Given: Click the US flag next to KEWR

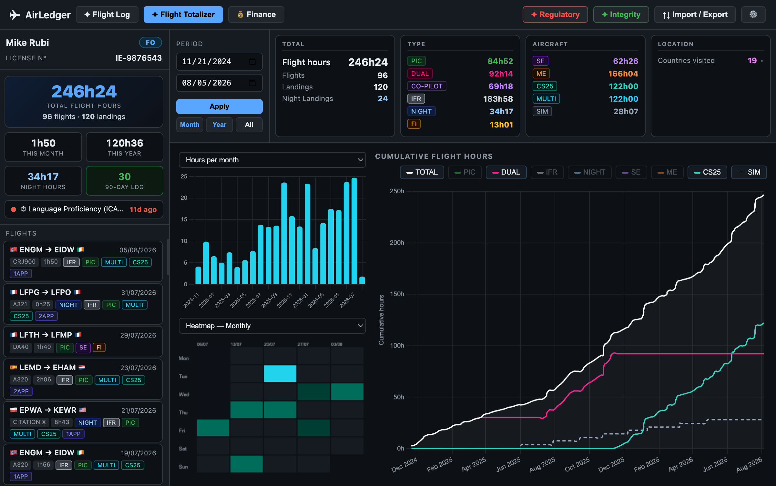Looking at the screenshot, I should (83, 410).
